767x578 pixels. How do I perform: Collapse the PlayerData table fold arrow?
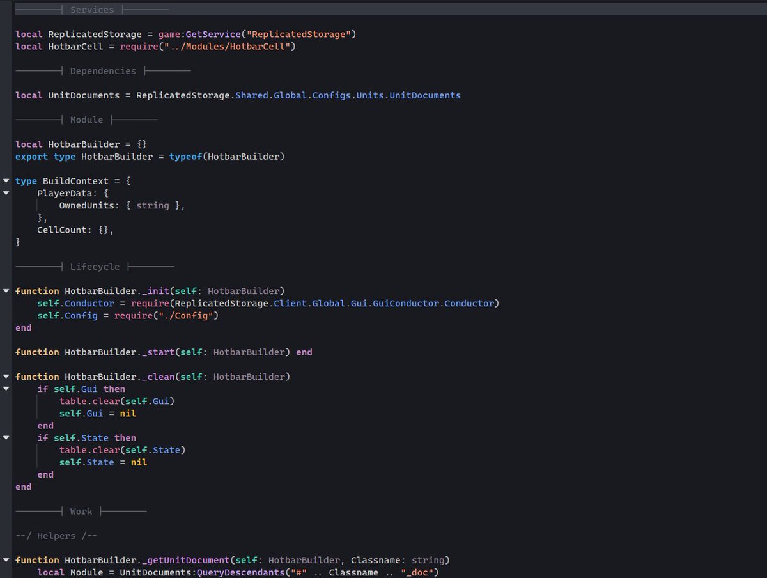(x=6, y=193)
